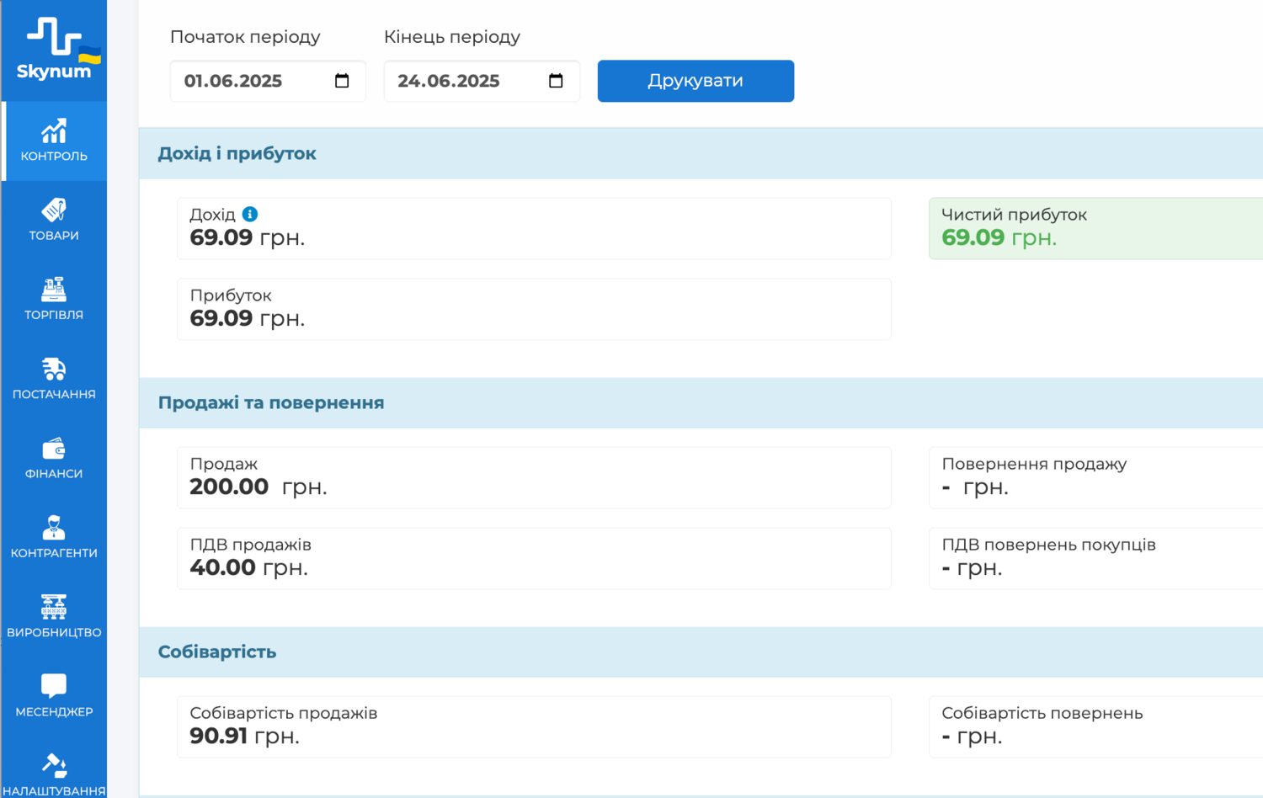
Task: Open the Контроль section icon
Action: [54, 131]
